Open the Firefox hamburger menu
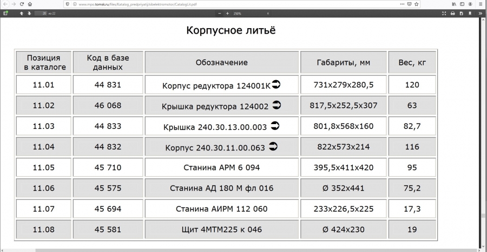The width and height of the screenshot is (487, 252). coord(480,4)
